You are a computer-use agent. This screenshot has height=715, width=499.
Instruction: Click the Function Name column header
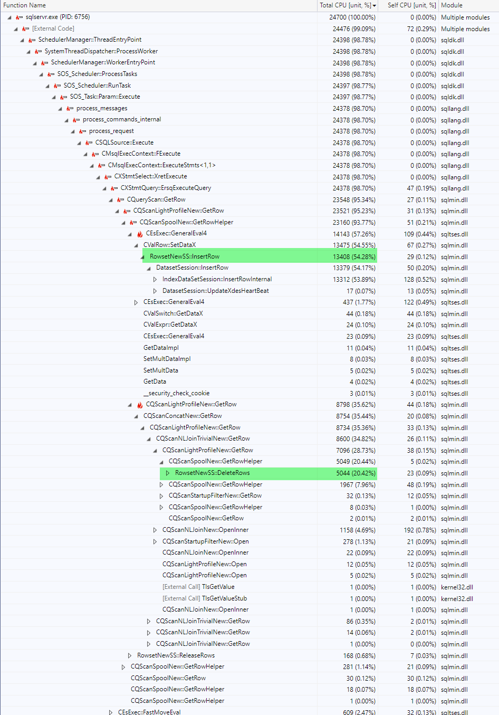[158, 5]
